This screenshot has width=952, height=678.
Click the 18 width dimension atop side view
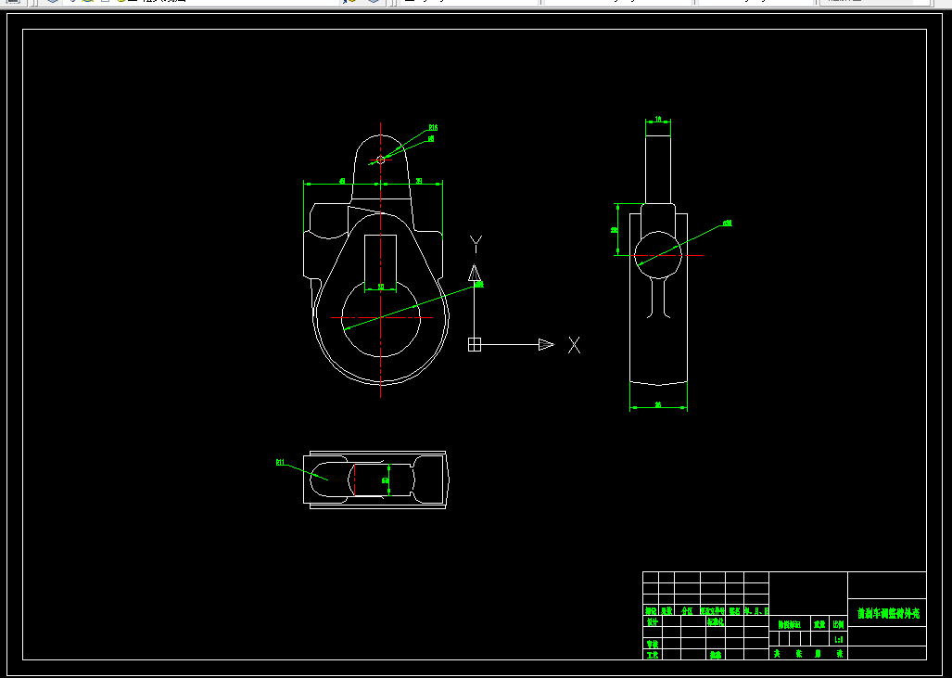tap(658, 120)
